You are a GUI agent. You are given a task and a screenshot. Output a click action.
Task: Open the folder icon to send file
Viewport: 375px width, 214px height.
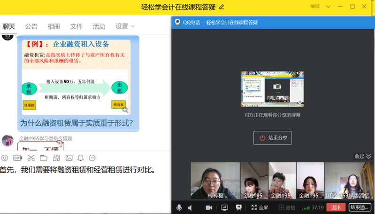tap(44, 158)
